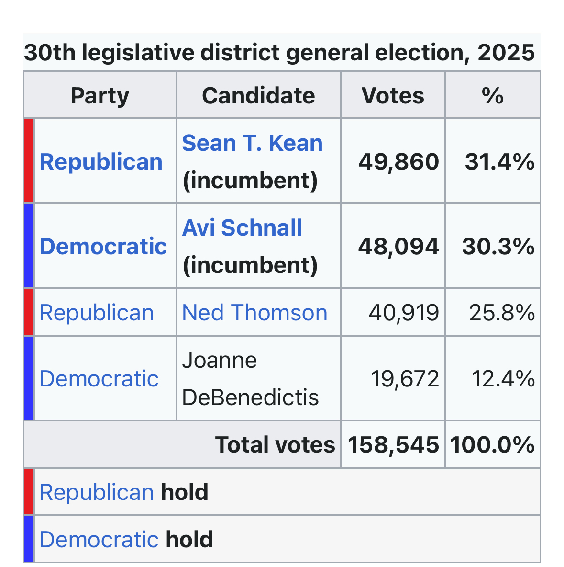Click the 49,860 votes cell
Image resolution: width=564 pixels, height=567 pixels.
[398, 162]
